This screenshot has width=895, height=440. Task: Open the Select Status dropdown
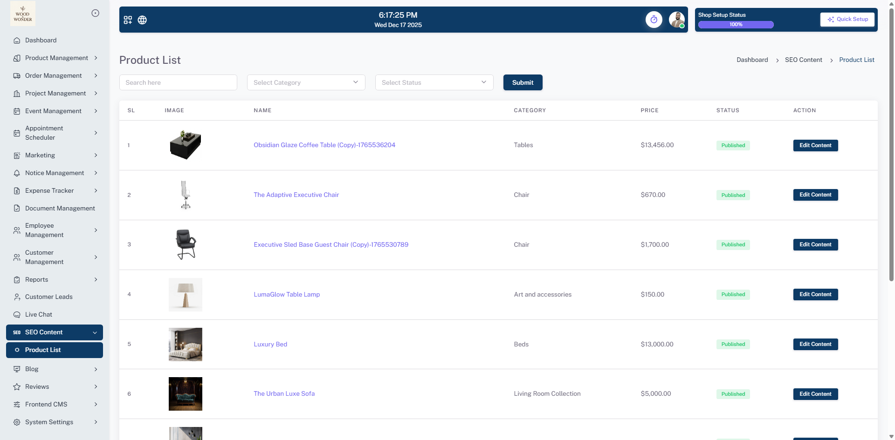point(434,82)
